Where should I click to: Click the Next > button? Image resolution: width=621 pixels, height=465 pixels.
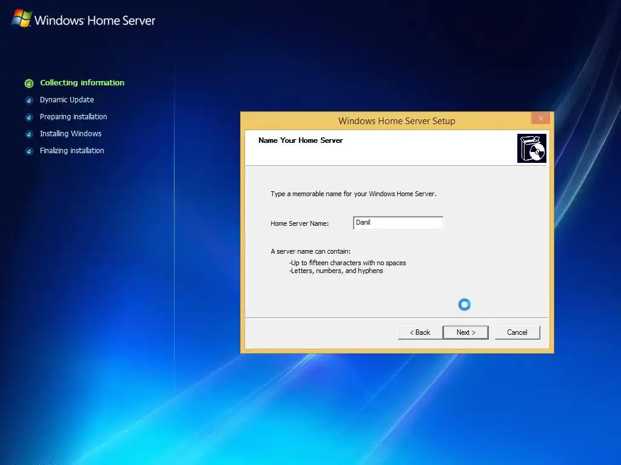pyautogui.click(x=465, y=332)
